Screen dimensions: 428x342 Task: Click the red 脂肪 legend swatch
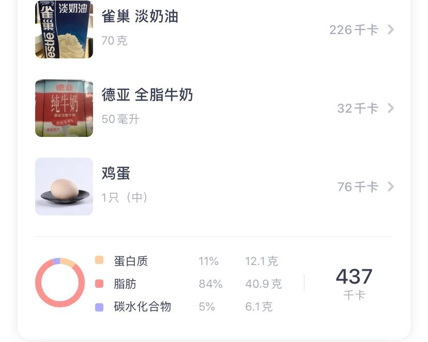tap(99, 284)
